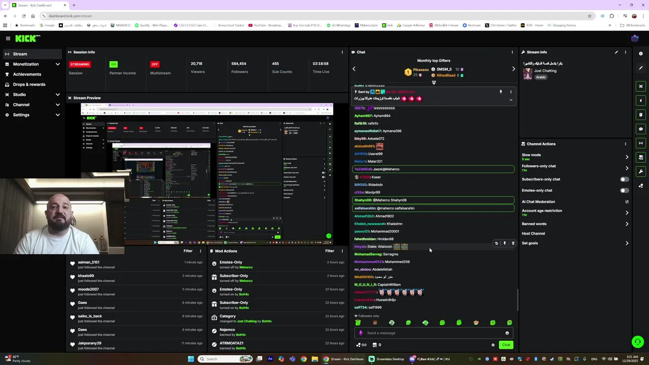
Task: Open Chat panel three-dot menu
Action: point(512,52)
